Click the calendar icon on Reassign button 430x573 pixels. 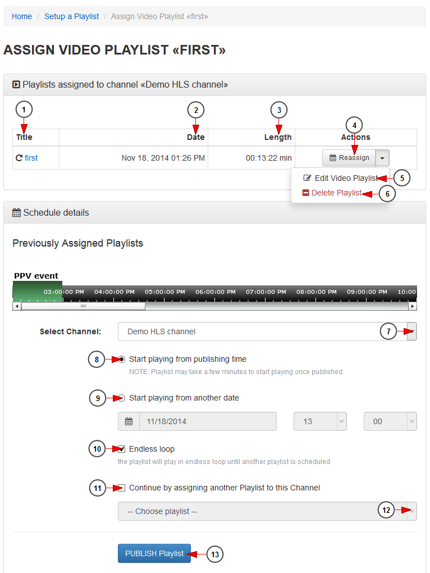point(332,158)
